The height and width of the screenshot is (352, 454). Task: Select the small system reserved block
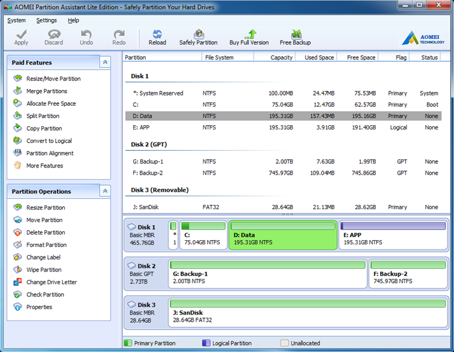(173, 235)
